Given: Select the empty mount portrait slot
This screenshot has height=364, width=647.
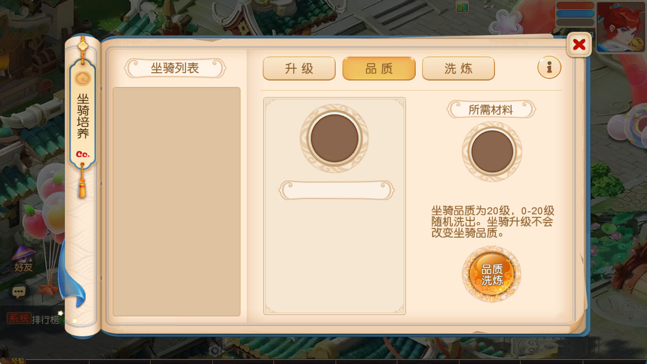Looking at the screenshot, I should 334,138.
